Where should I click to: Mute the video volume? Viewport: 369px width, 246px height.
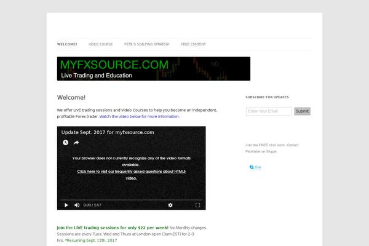(x=77, y=205)
